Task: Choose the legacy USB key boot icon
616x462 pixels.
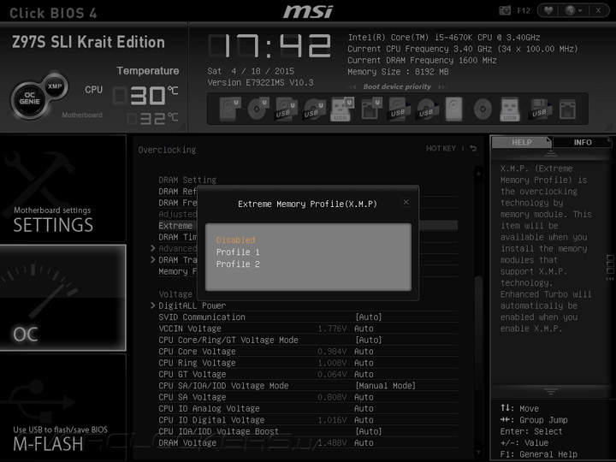Action: [x=510, y=109]
